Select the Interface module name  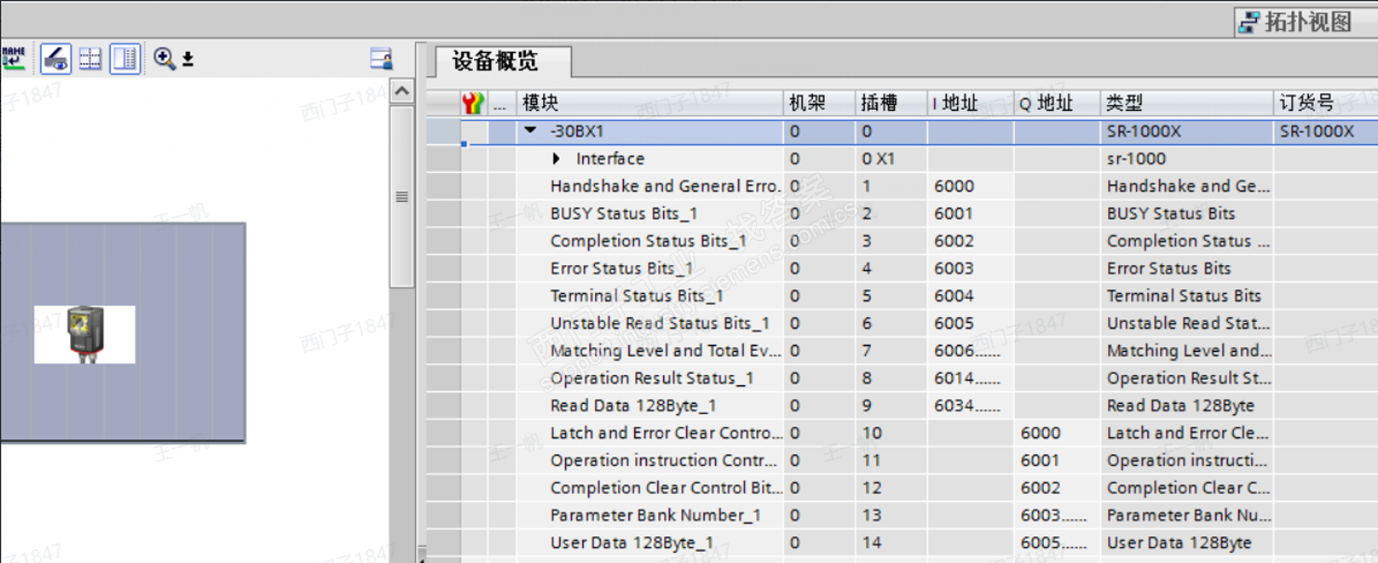[610, 159]
